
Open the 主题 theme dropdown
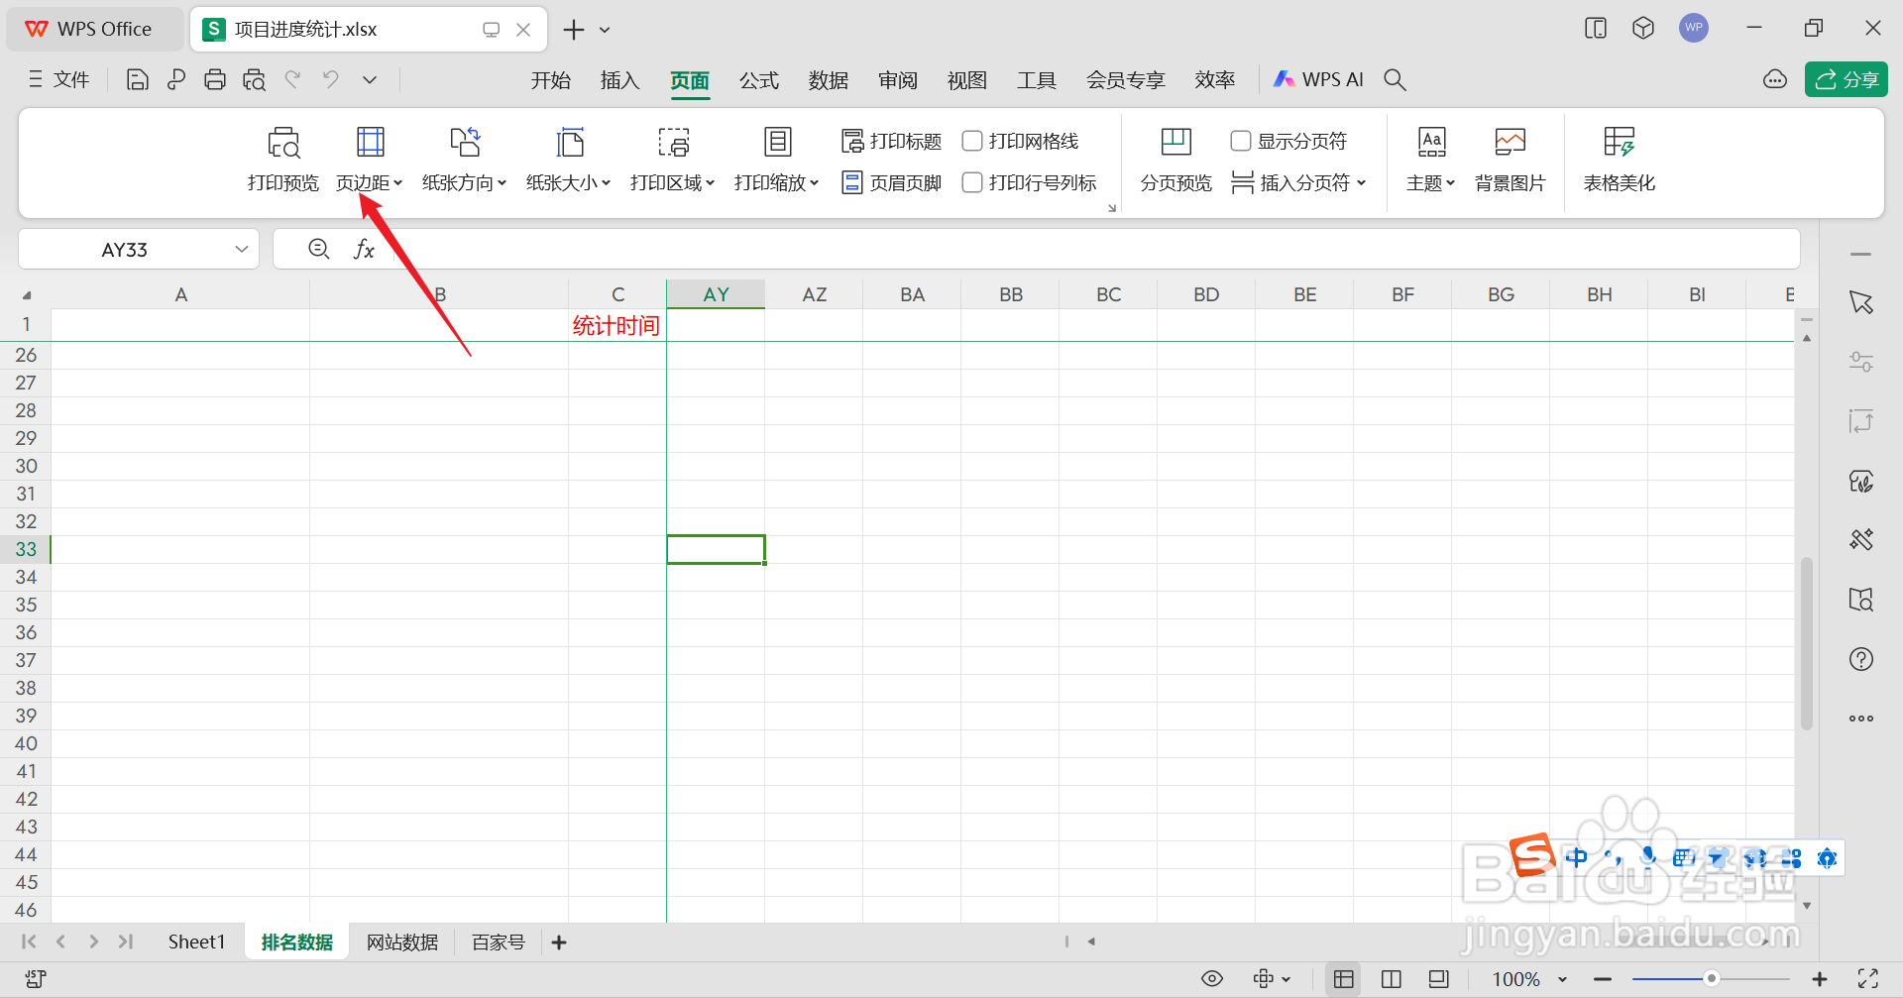pos(1430,160)
